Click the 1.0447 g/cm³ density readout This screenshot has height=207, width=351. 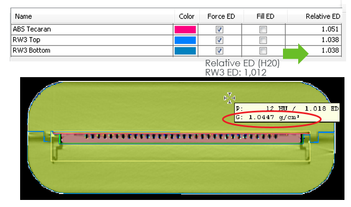(x=268, y=117)
